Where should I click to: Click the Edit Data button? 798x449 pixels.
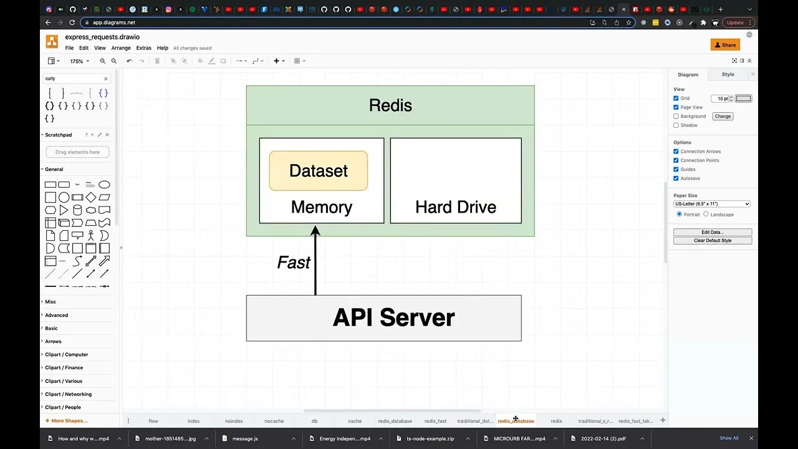pos(712,232)
